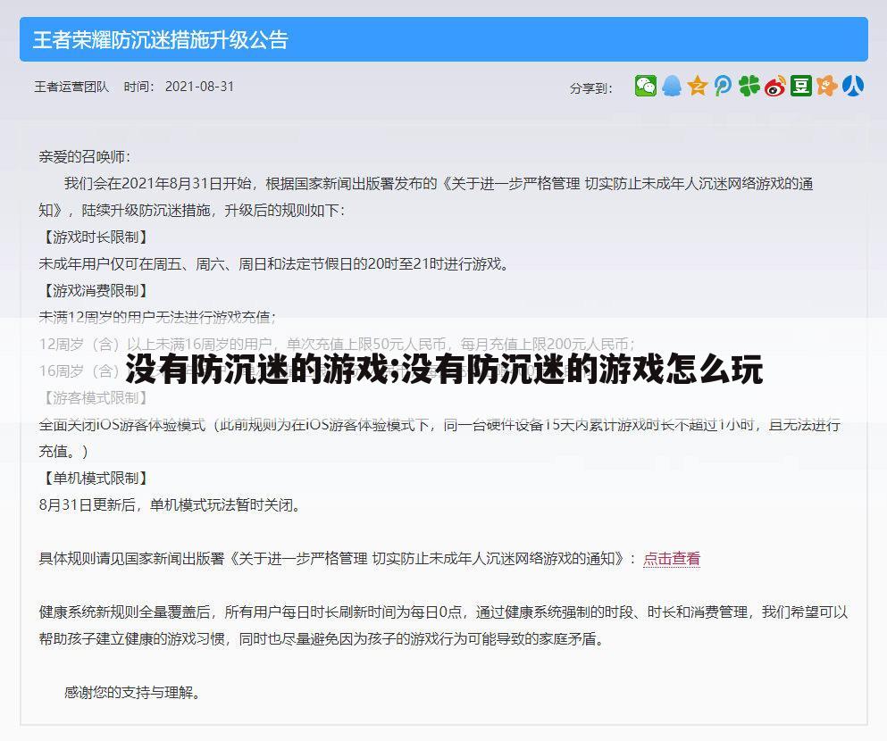The height and width of the screenshot is (741, 887).
Task: Share to Tencent Weibo blue icon
Action: point(723,86)
